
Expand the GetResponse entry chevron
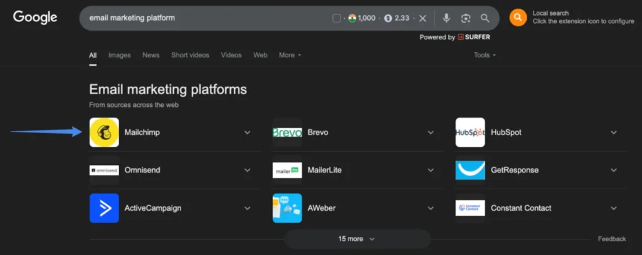point(613,170)
